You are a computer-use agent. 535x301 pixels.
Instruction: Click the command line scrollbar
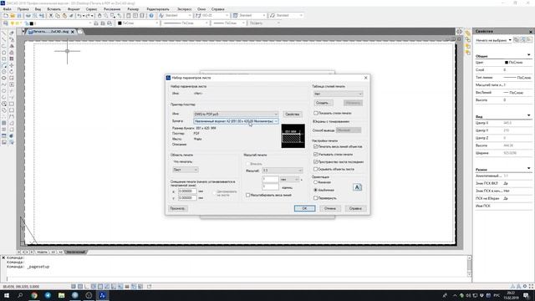coord(470,267)
